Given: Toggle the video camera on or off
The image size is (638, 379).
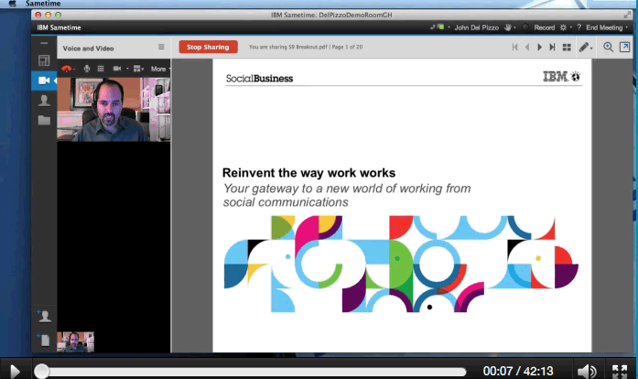Looking at the screenshot, I should 117,69.
